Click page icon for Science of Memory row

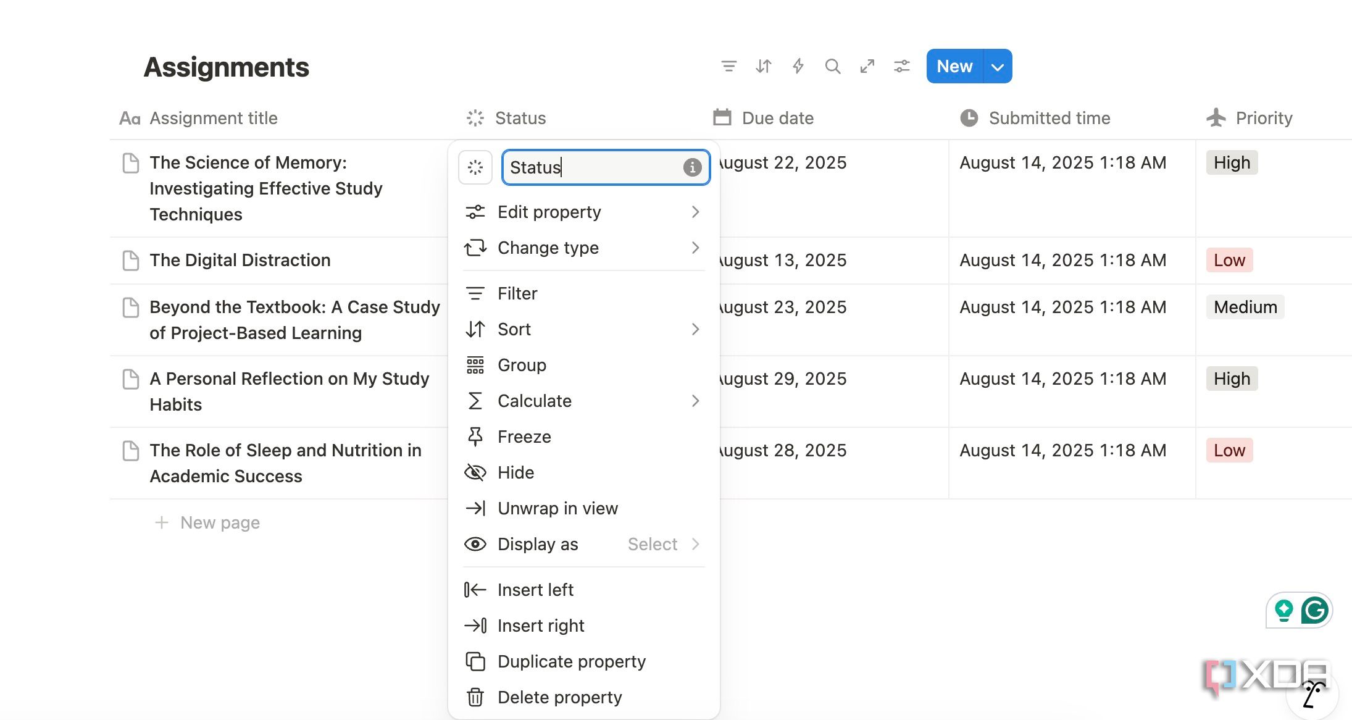coord(130,163)
